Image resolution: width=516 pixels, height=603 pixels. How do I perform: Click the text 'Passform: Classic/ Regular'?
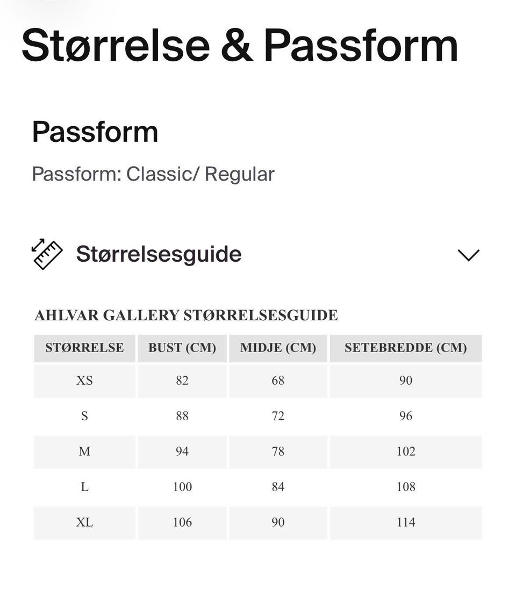pos(154,174)
